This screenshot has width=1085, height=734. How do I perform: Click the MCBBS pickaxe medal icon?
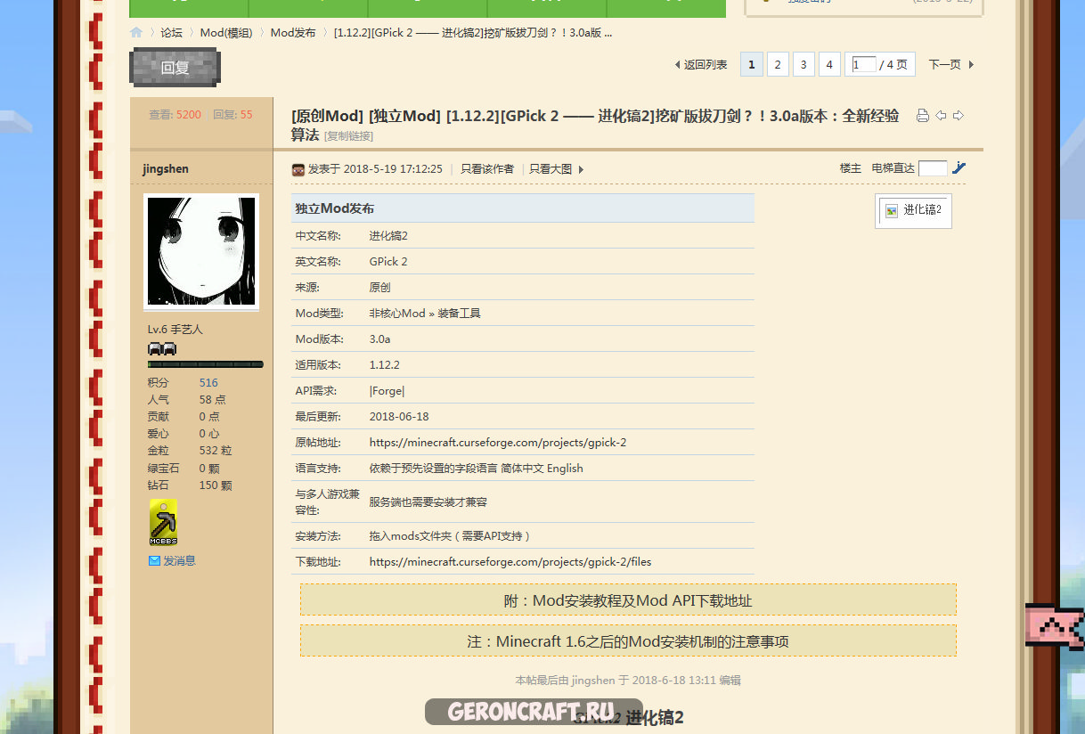point(163,522)
